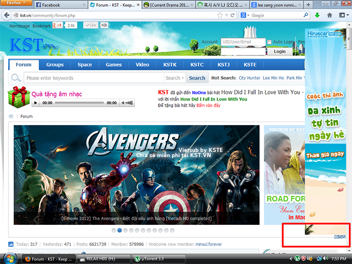
Task: Reload page using the refresh icon
Action: click(x=232, y=15)
